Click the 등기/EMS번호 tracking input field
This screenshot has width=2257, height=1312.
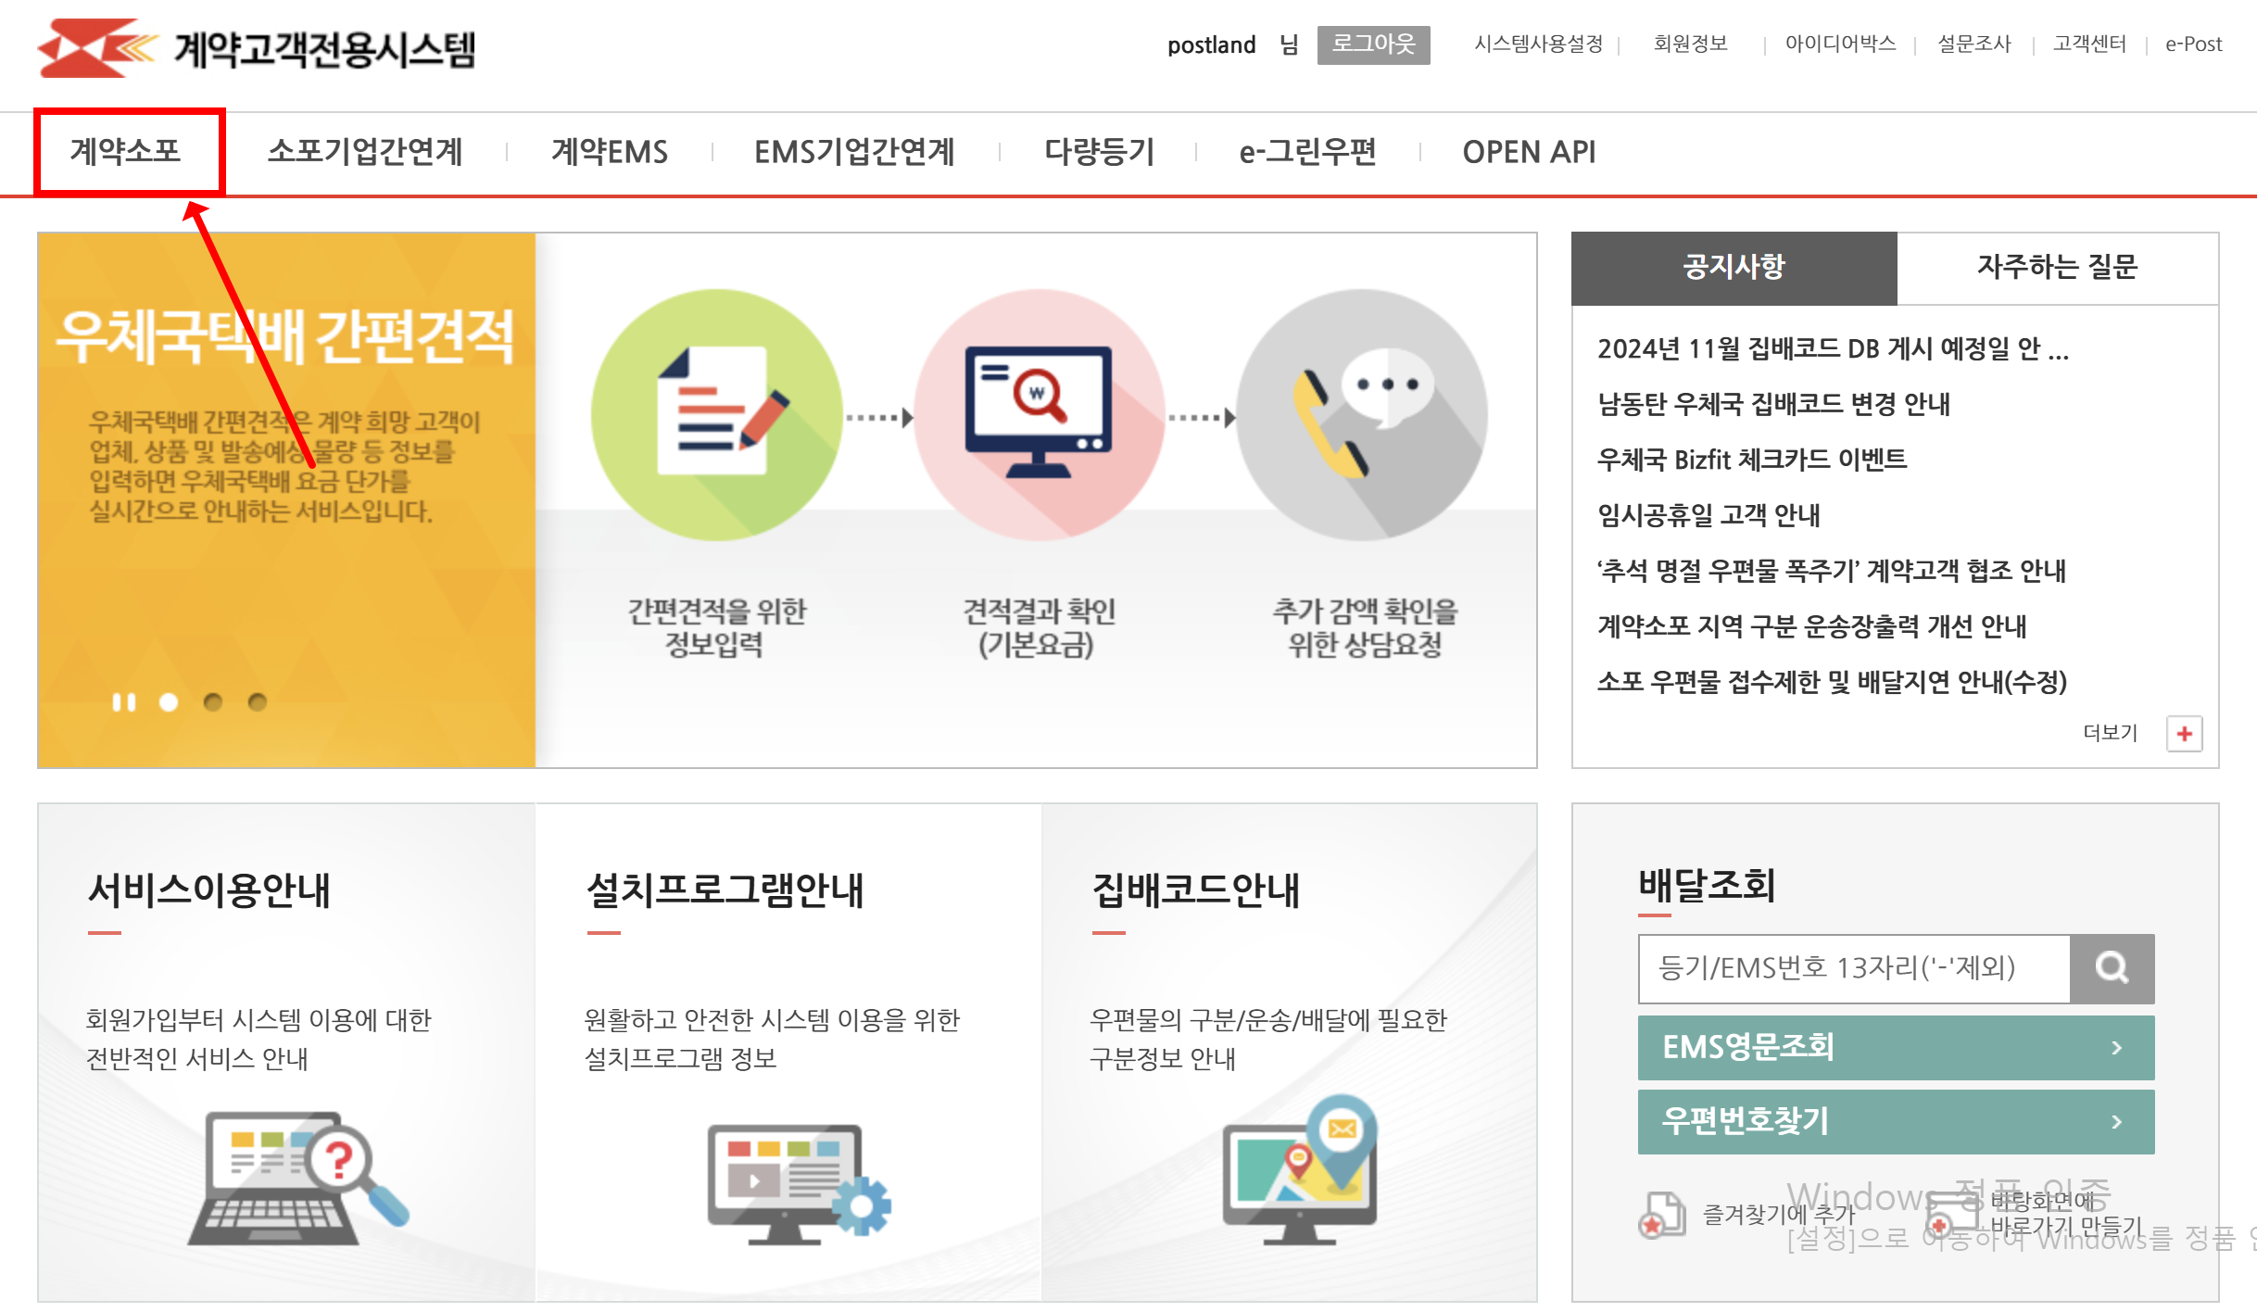click(x=1853, y=968)
